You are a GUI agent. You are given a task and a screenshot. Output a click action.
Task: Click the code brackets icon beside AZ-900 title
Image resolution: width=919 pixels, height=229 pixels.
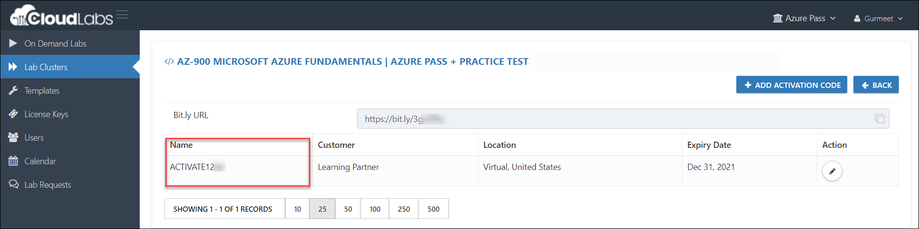[169, 61]
